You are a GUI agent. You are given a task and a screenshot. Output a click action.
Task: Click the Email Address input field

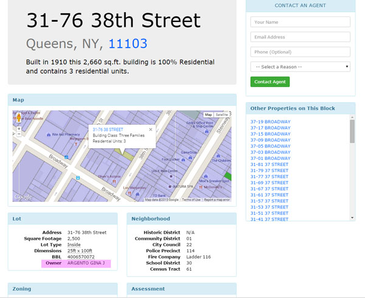coord(300,37)
